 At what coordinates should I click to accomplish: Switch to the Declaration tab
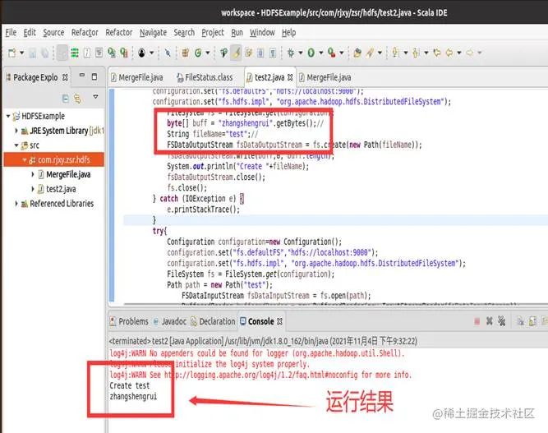point(213,321)
